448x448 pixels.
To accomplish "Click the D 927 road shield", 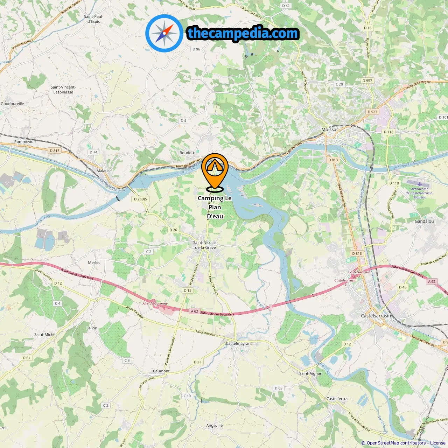I will point(372,112).
